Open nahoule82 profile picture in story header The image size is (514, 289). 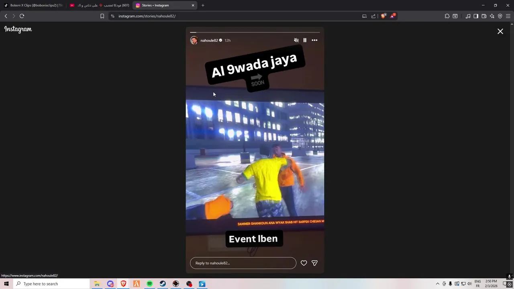coord(194,40)
